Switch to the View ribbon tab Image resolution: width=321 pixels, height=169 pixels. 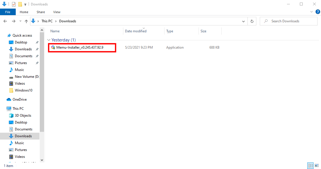(57, 12)
